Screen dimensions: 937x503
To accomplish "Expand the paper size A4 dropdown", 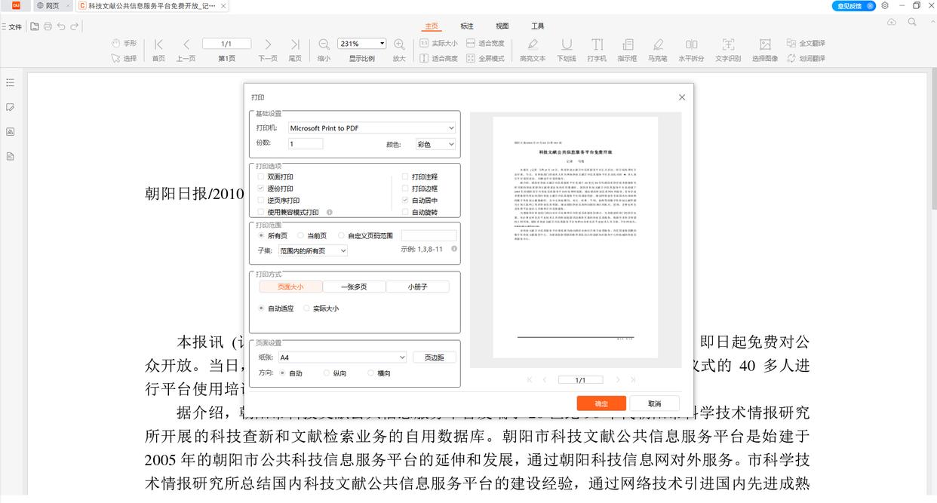I will tap(343, 357).
